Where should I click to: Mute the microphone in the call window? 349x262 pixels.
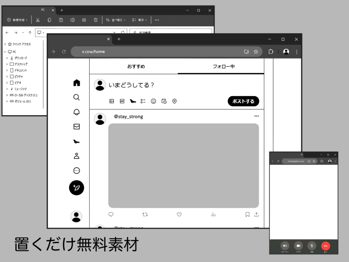(x=312, y=246)
